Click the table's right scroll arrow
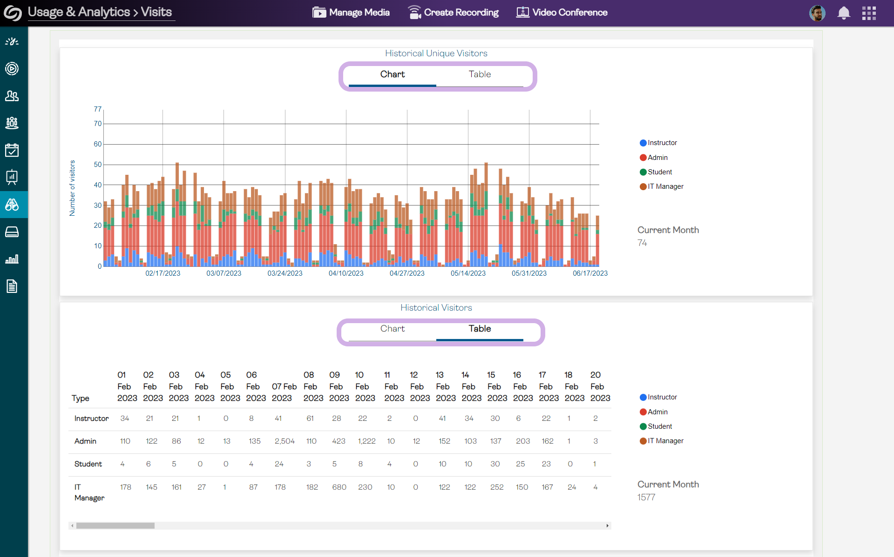Viewport: 894px width, 557px height. (607, 526)
